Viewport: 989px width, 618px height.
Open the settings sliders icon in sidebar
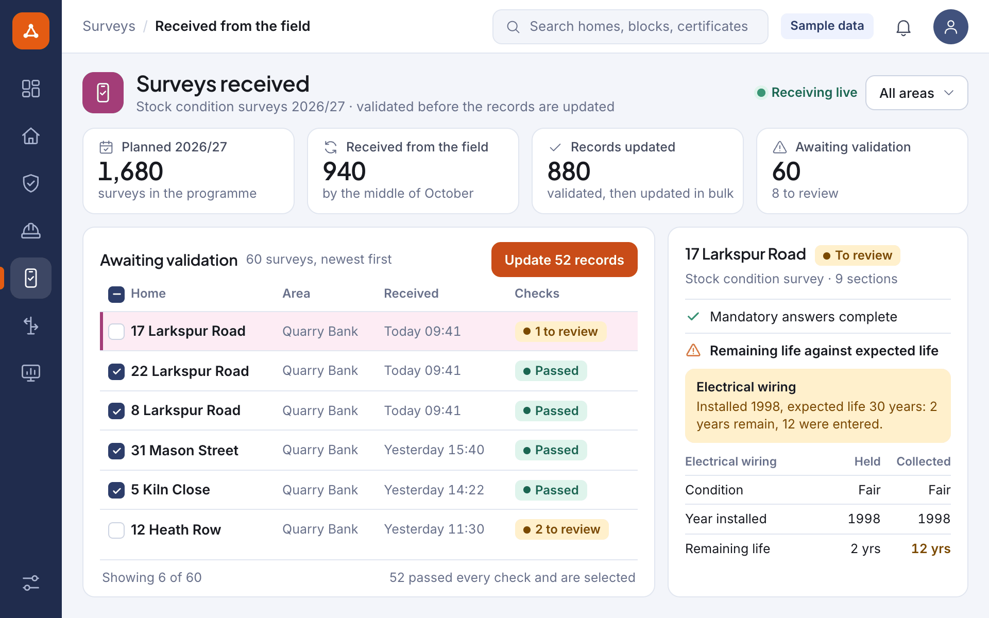coord(31,583)
